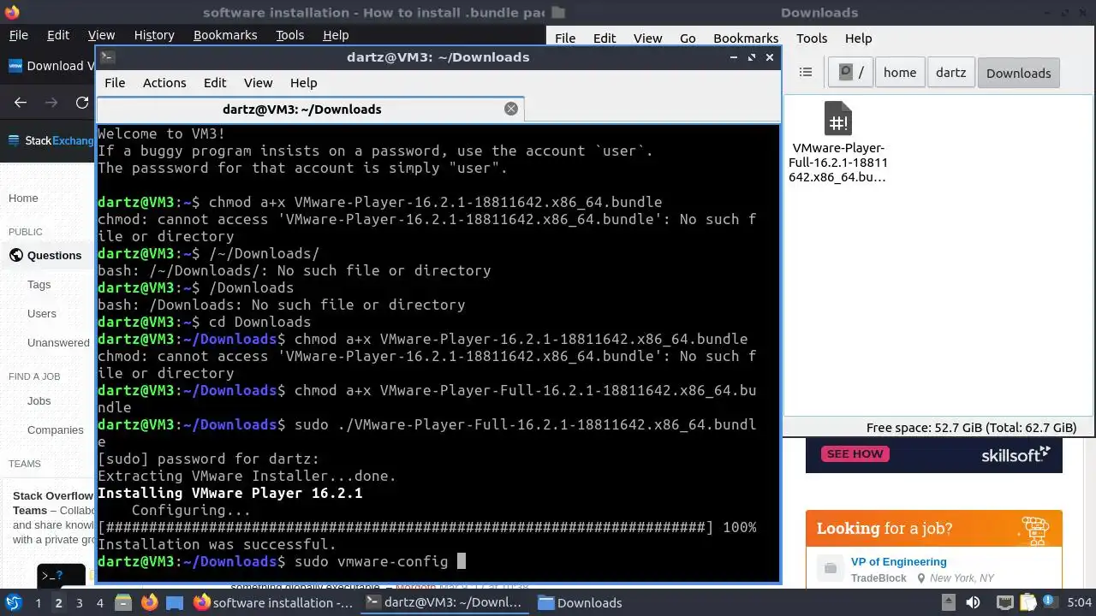The width and height of the screenshot is (1096, 616).
Task: Open the VP of Engineering job link
Action: tap(898, 562)
